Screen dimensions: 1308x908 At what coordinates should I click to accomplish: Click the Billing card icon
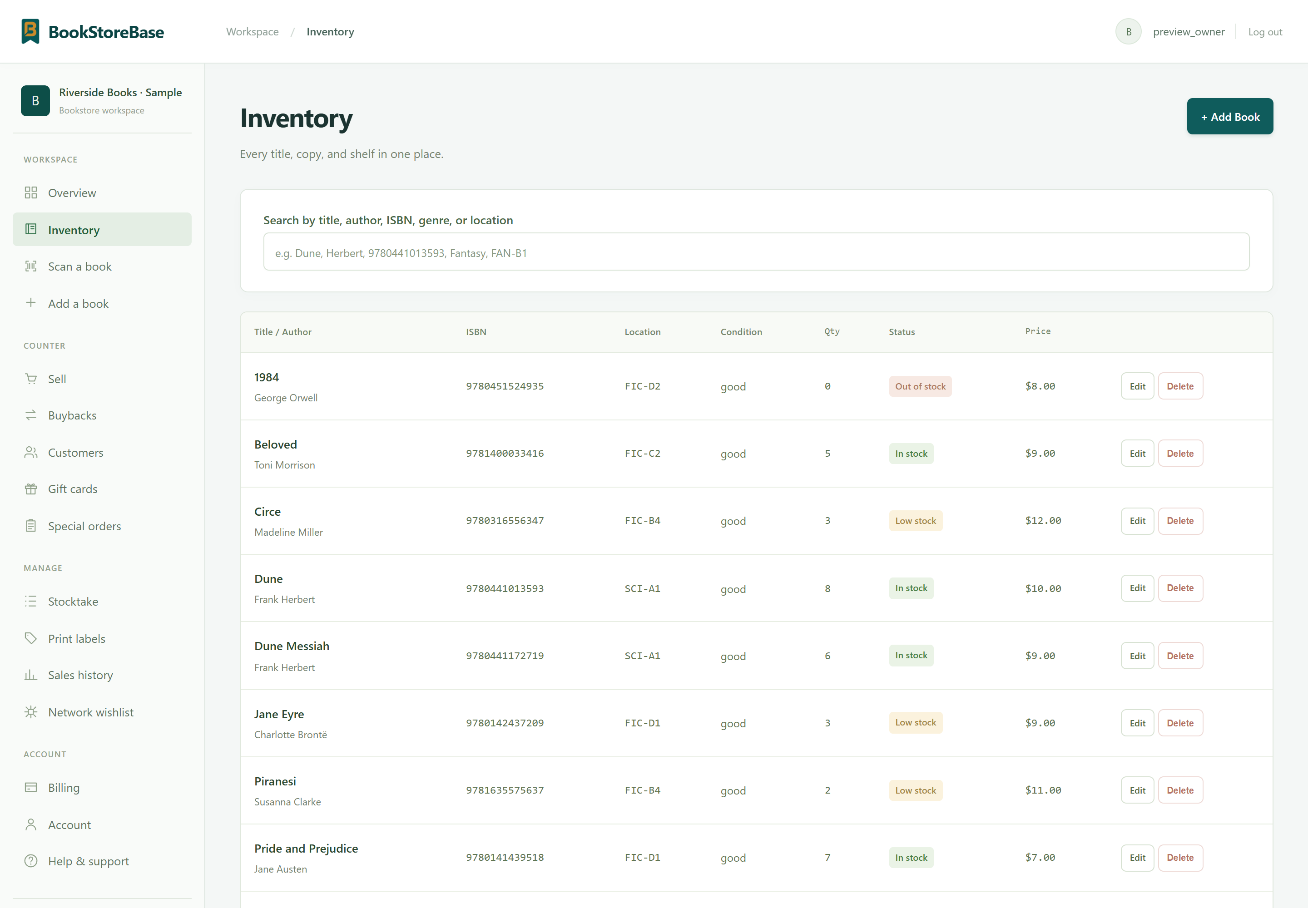(31, 787)
